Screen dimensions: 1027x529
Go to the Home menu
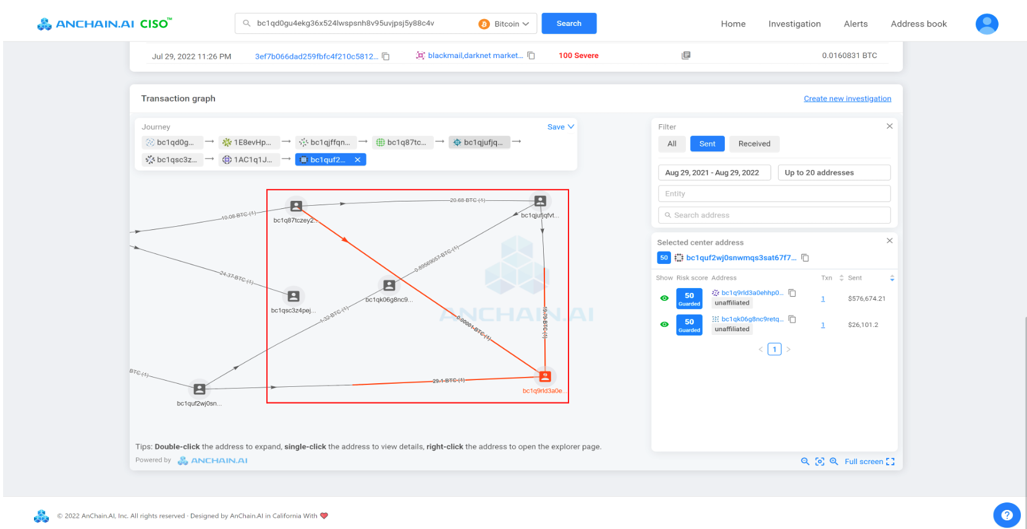click(733, 24)
